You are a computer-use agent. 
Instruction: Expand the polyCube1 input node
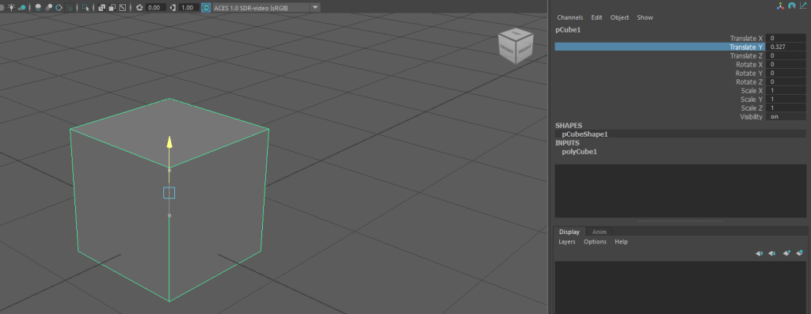579,152
